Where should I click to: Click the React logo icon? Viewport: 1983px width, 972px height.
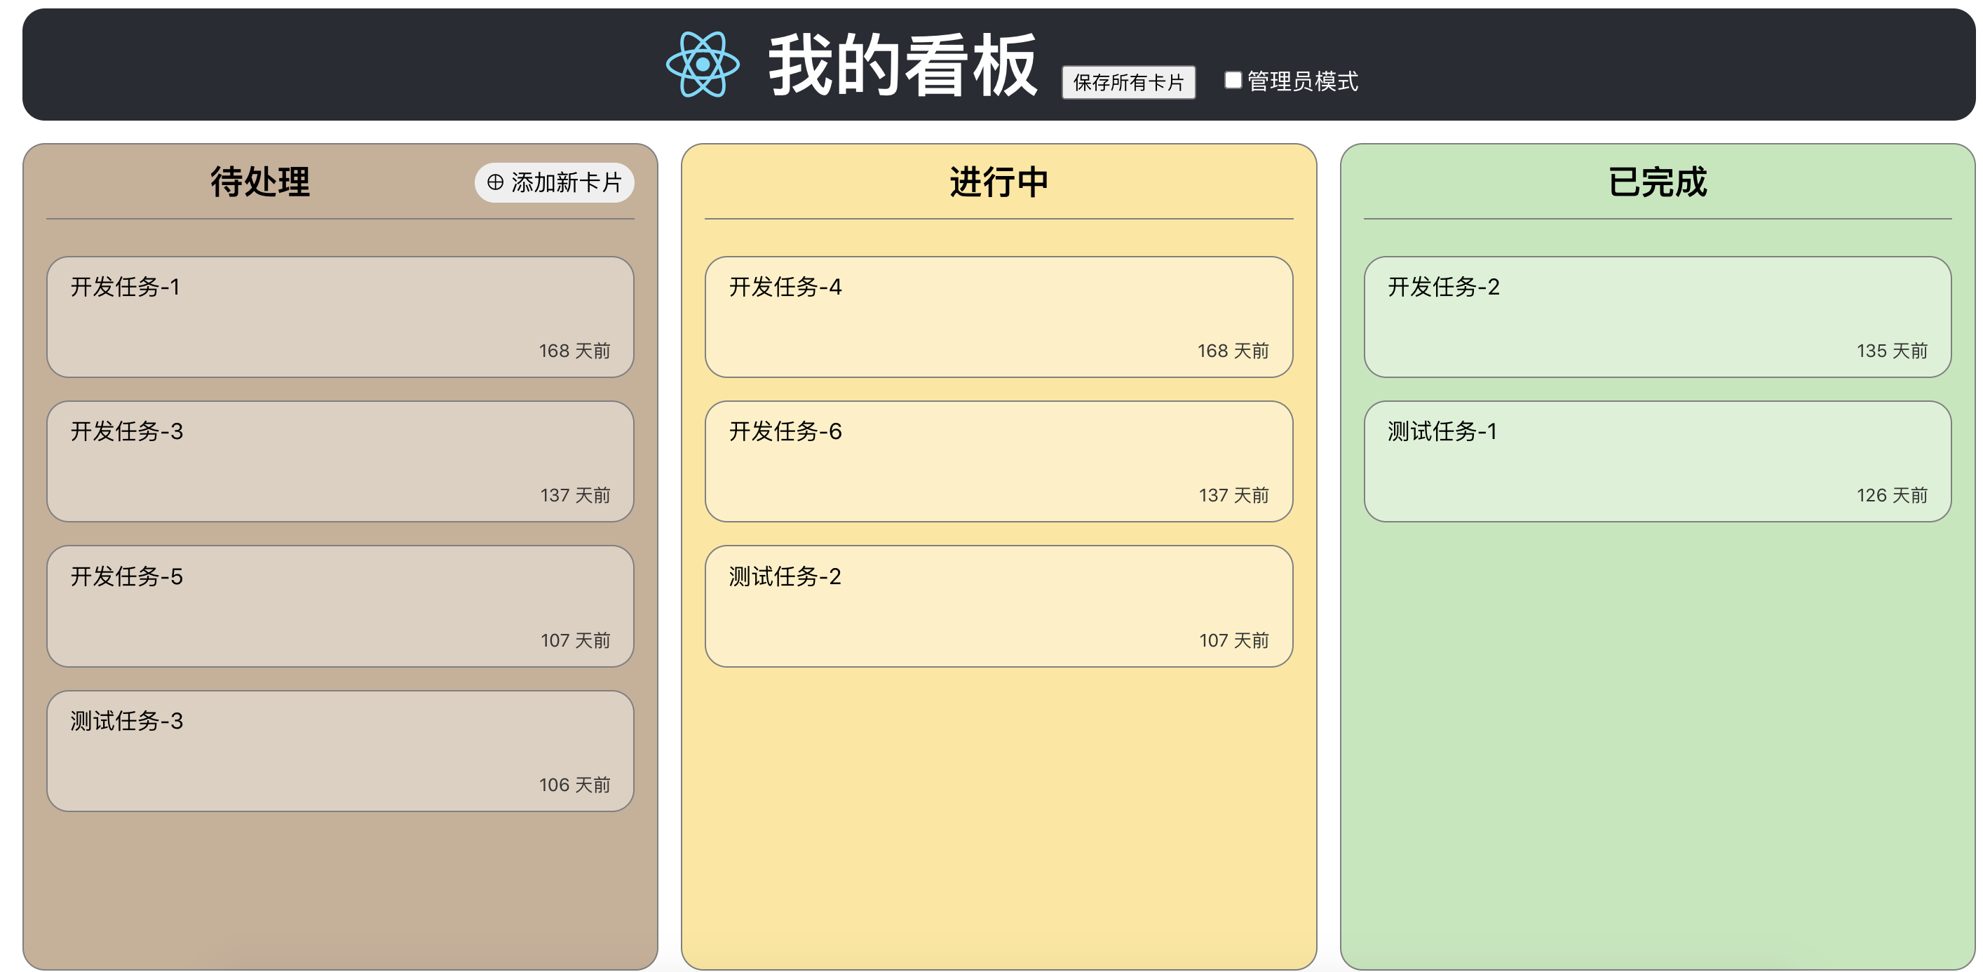coord(702,65)
